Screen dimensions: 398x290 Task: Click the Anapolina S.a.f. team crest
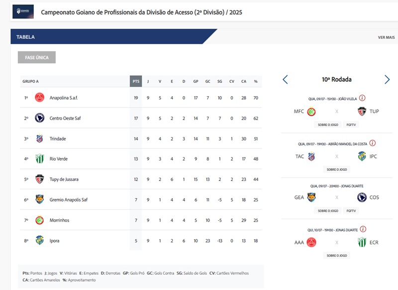pyautogui.click(x=40, y=97)
